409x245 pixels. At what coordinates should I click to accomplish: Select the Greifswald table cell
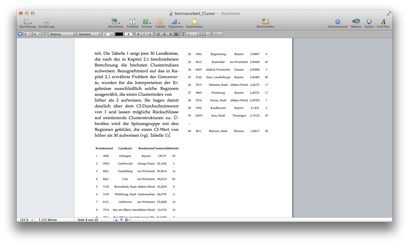click(125, 163)
